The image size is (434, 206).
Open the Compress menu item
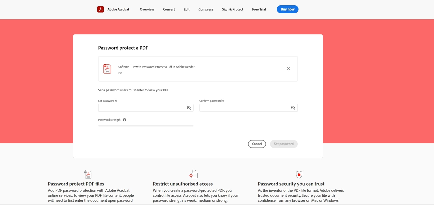point(206,9)
